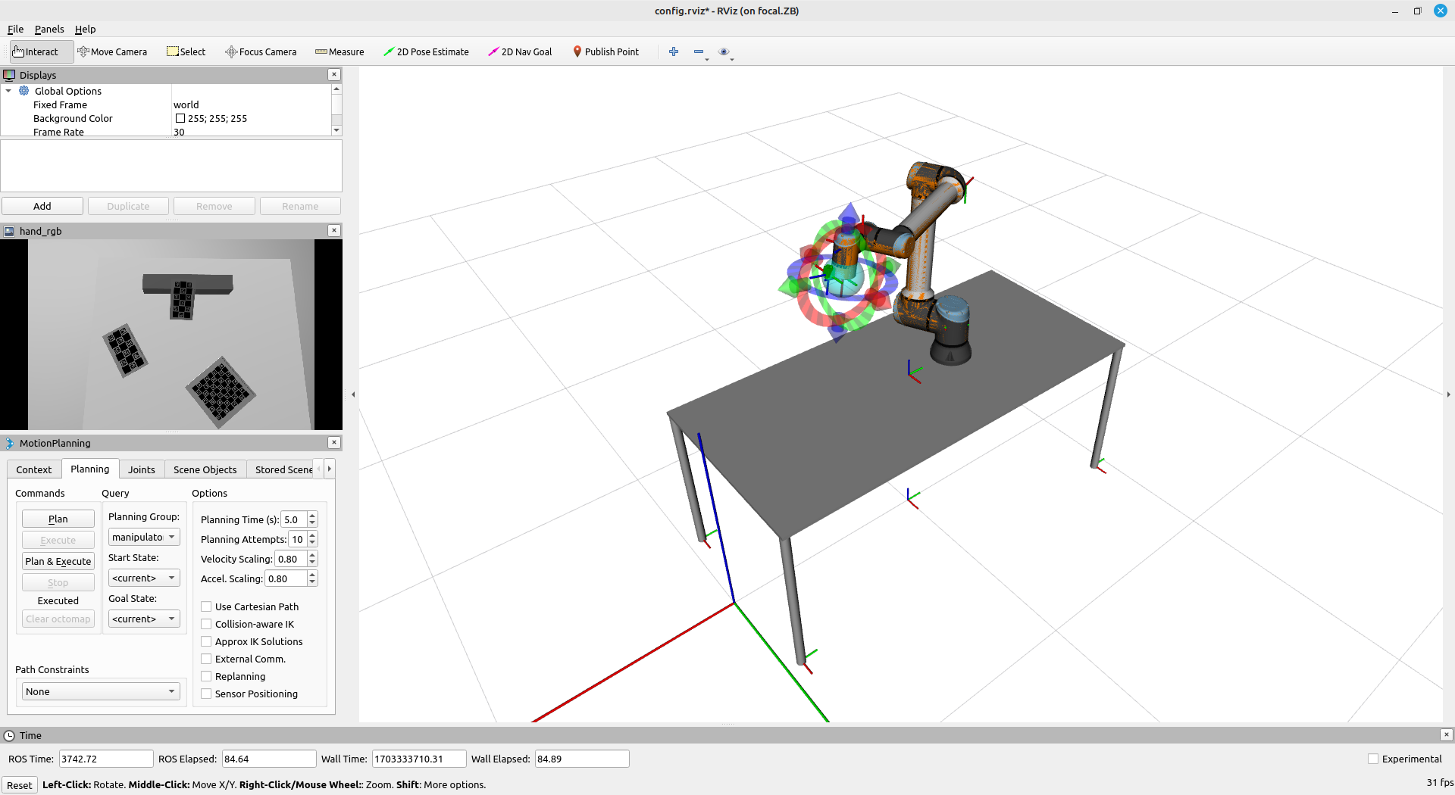
Task: Activate the Measure tool
Action: pos(339,51)
